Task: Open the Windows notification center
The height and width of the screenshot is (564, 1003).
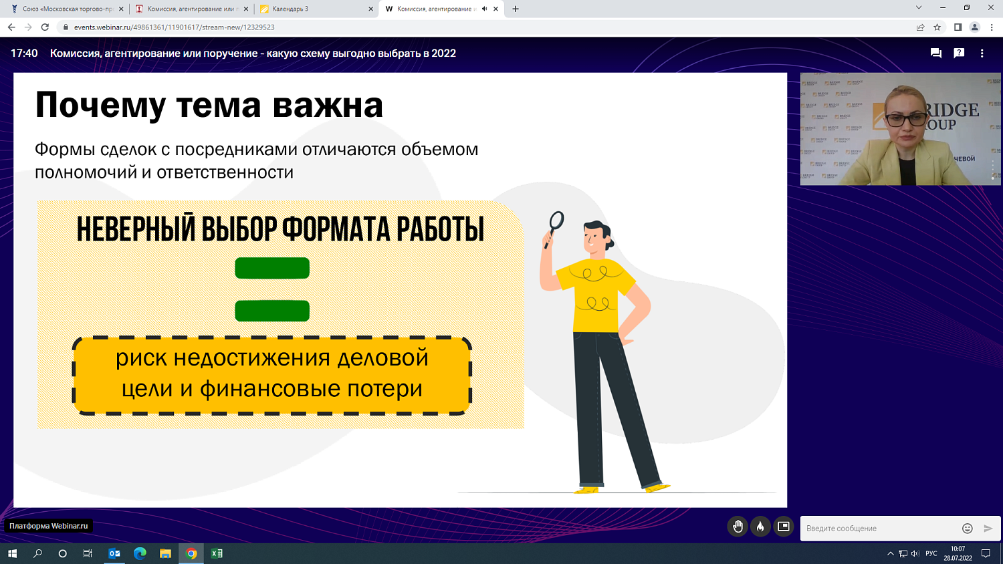Action: pos(986,553)
